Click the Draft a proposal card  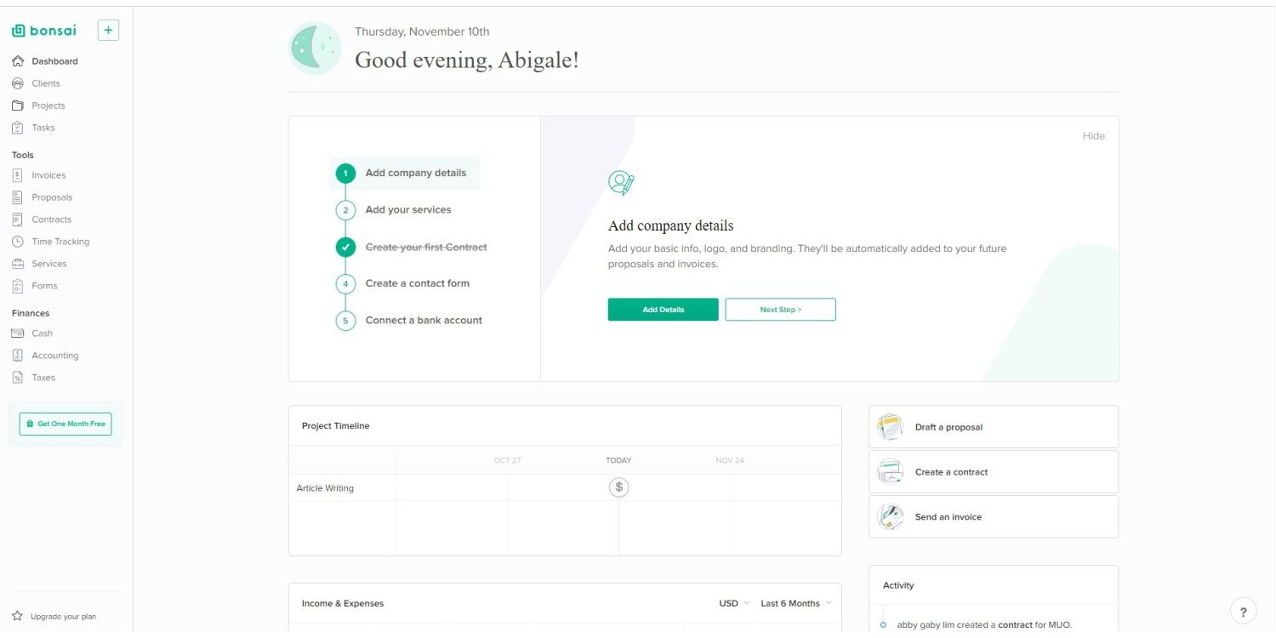(x=993, y=427)
